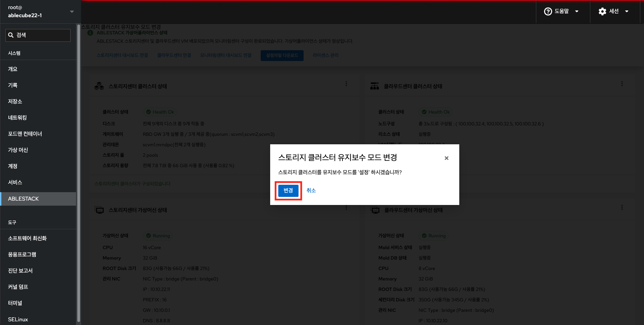Click the sidebar vertical scrollbar
The height and width of the screenshot is (325, 644).
79,169
